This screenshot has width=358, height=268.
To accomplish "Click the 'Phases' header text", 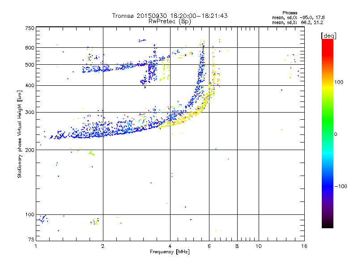I will (290, 13).
